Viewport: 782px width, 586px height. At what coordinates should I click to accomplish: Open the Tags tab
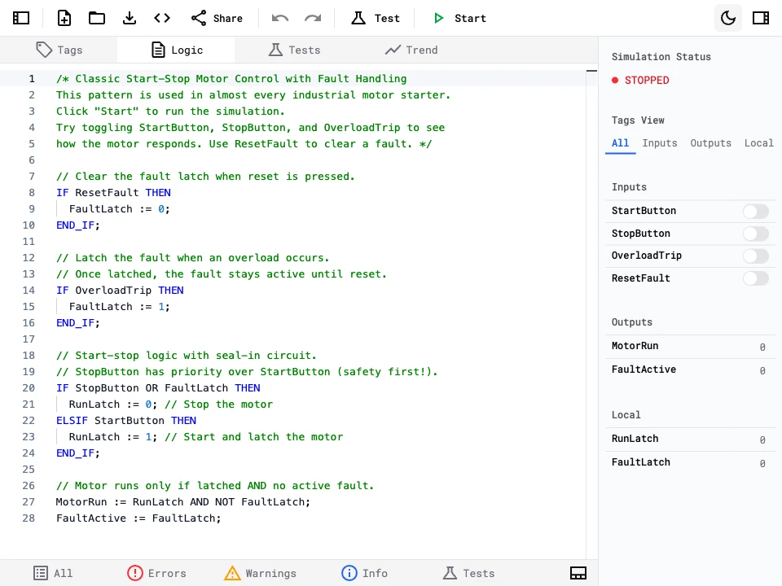pos(60,50)
